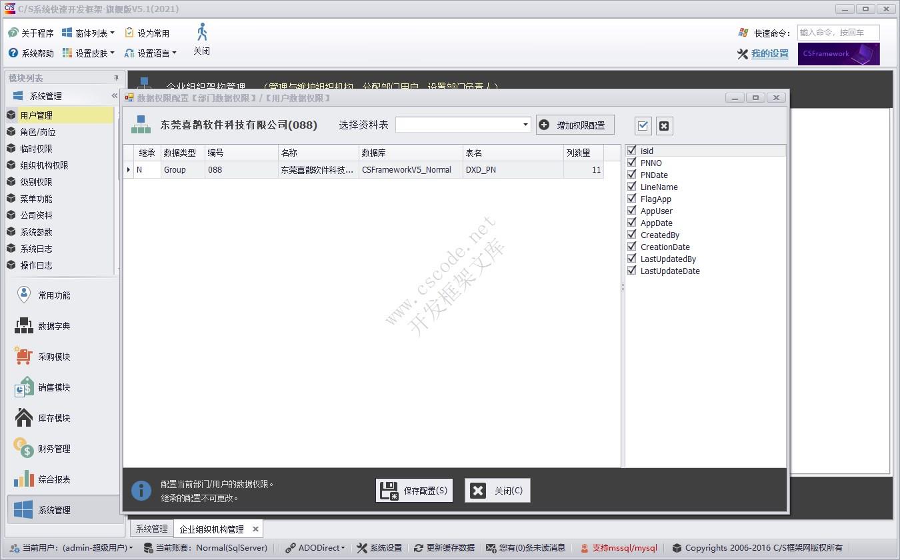Click the 系统帮助 help icon
This screenshot has height=560, width=900.
click(x=30, y=53)
